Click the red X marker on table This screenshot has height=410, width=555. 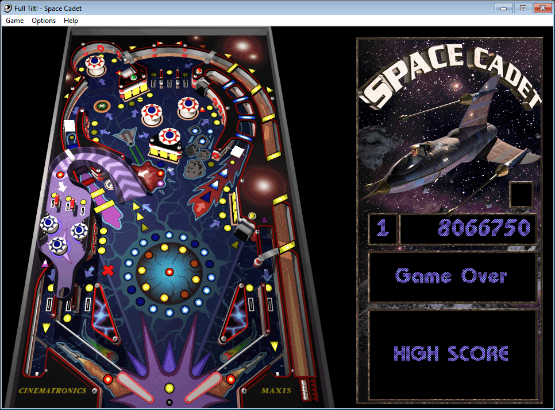coord(108,271)
